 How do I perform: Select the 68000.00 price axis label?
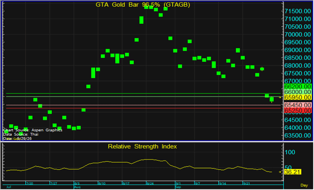pyautogui.click(x=298, y=66)
